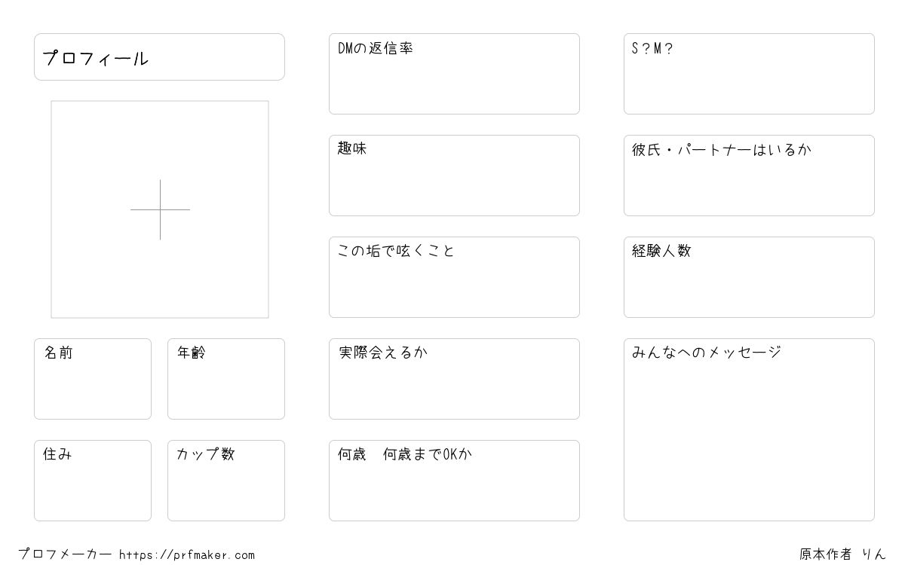The image size is (905, 565).
Task: Select the プロフィール title box
Action: pyautogui.click(x=159, y=56)
